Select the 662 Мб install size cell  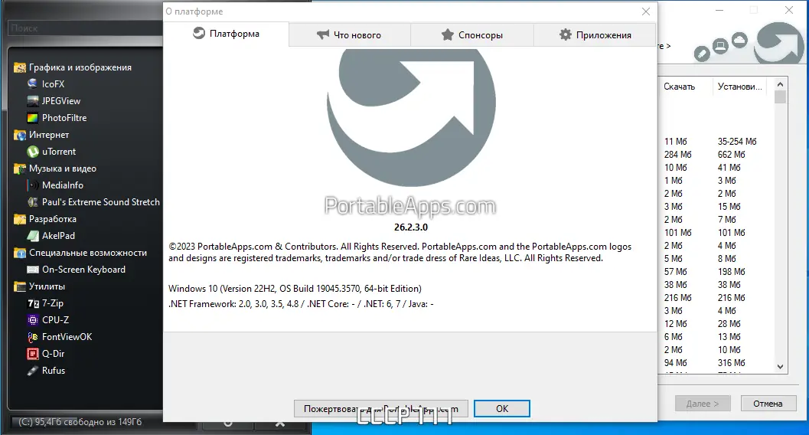(731, 154)
